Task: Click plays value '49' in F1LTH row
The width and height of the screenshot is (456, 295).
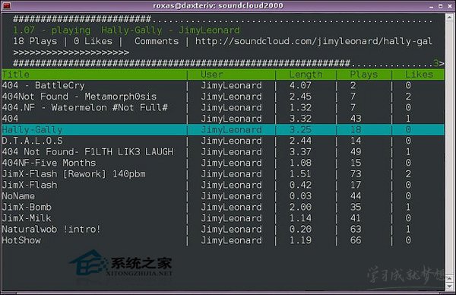Action: pos(356,151)
